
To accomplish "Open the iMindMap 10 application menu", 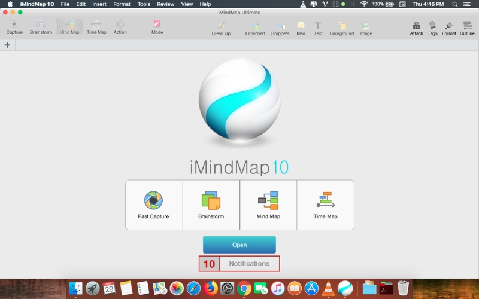I will click(x=37, y=4).
